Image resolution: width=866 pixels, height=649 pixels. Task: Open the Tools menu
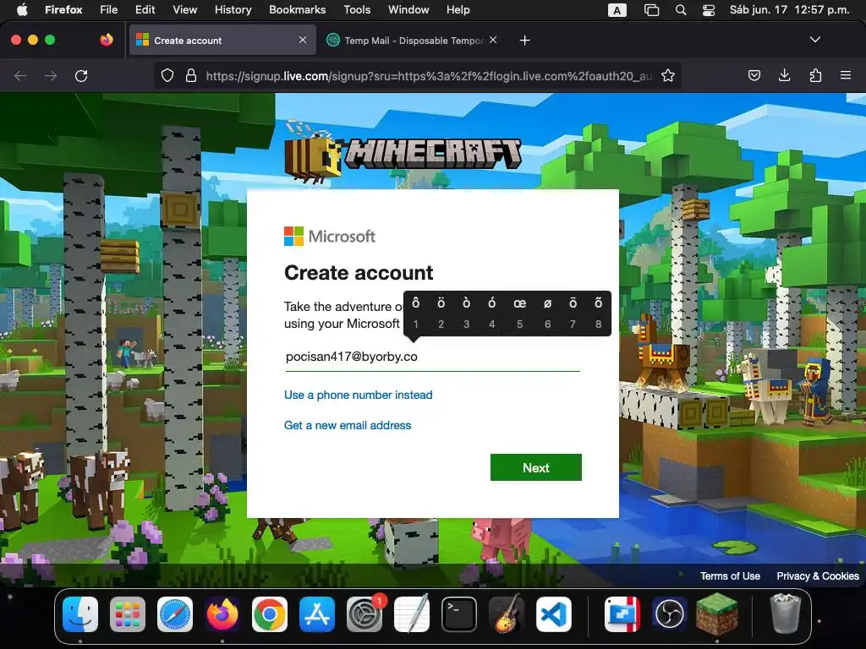(357, 9)
